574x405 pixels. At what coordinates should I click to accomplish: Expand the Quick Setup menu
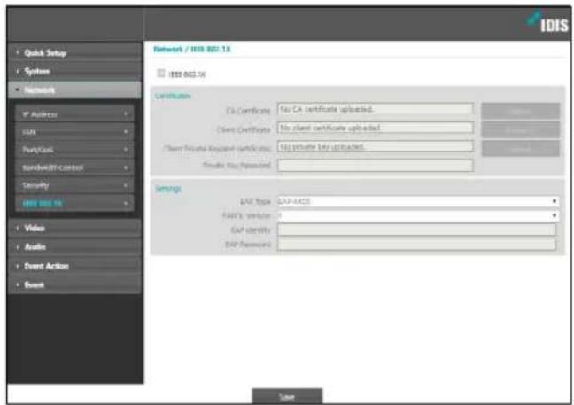pos(74,53)
